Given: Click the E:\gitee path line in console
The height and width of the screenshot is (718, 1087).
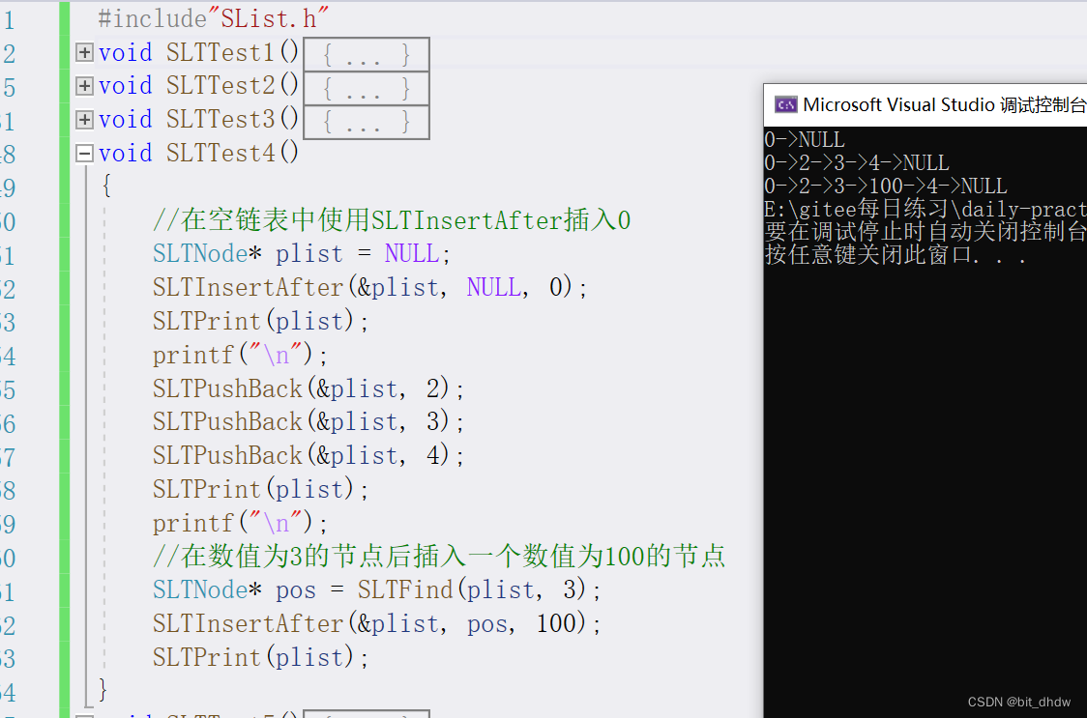Looking at the screenshot, I should pos(925,209).
